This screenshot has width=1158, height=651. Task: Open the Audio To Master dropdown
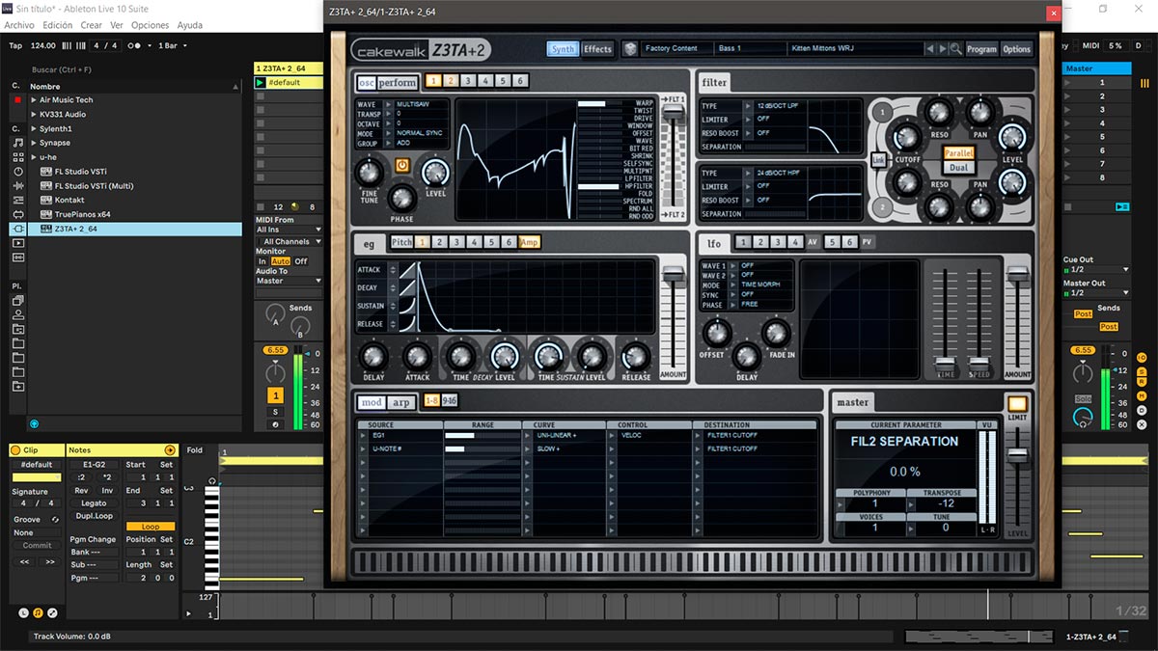pyautogui.click(x=289, y=281)
